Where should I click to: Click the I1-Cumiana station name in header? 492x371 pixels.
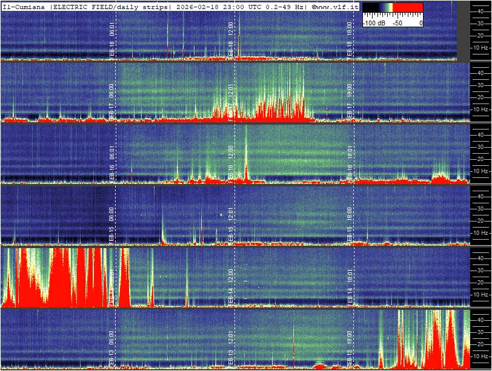point(25,7)
